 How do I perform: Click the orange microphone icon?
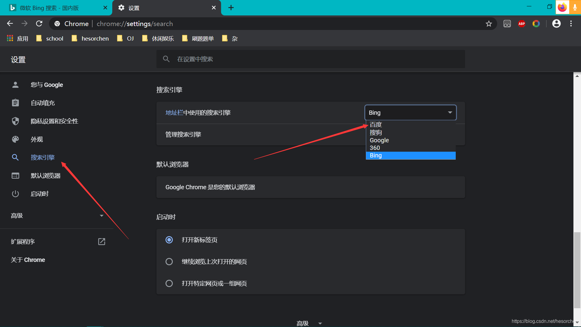pyautogui.click(x=575, y=7)
